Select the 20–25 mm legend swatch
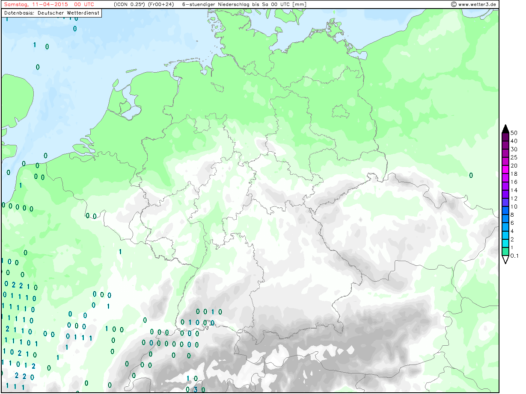The image size is (526, 394). [x=505, y=162]
